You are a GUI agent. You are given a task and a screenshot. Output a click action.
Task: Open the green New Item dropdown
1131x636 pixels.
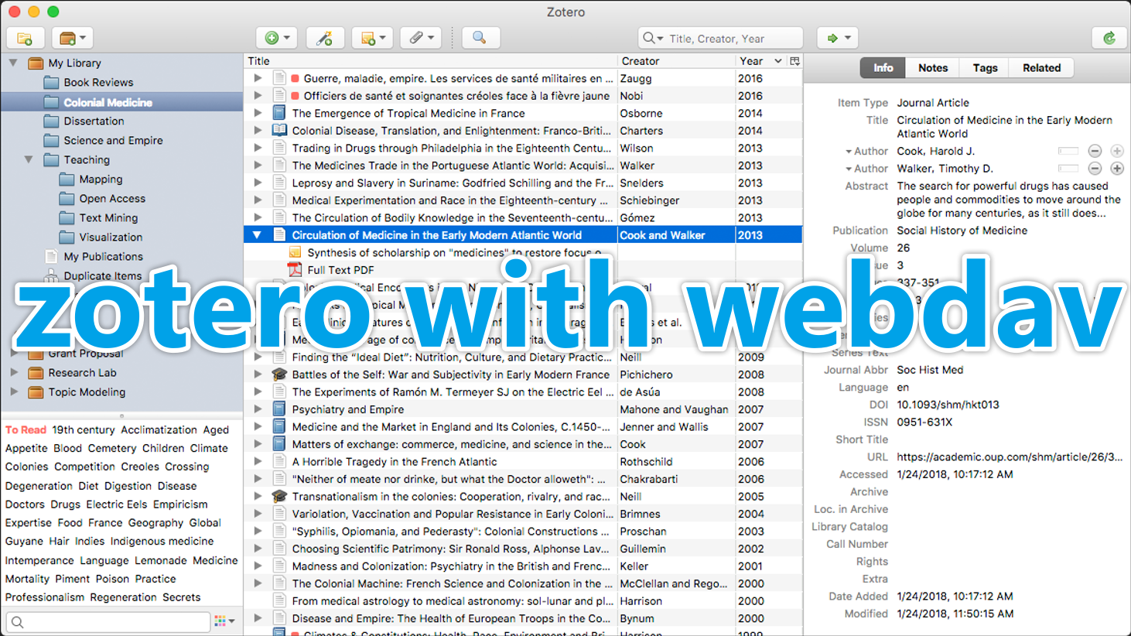point(276,38)
